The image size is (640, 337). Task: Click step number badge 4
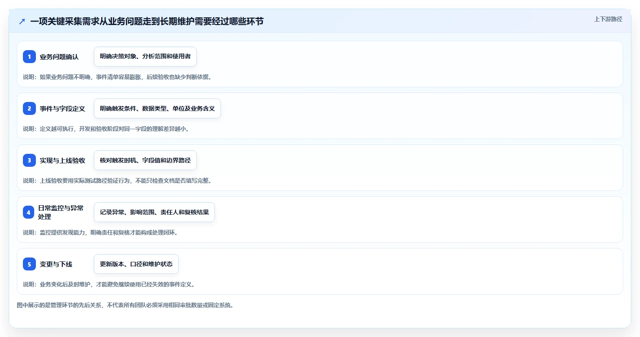pyautogui.click(x=29, y=212)
